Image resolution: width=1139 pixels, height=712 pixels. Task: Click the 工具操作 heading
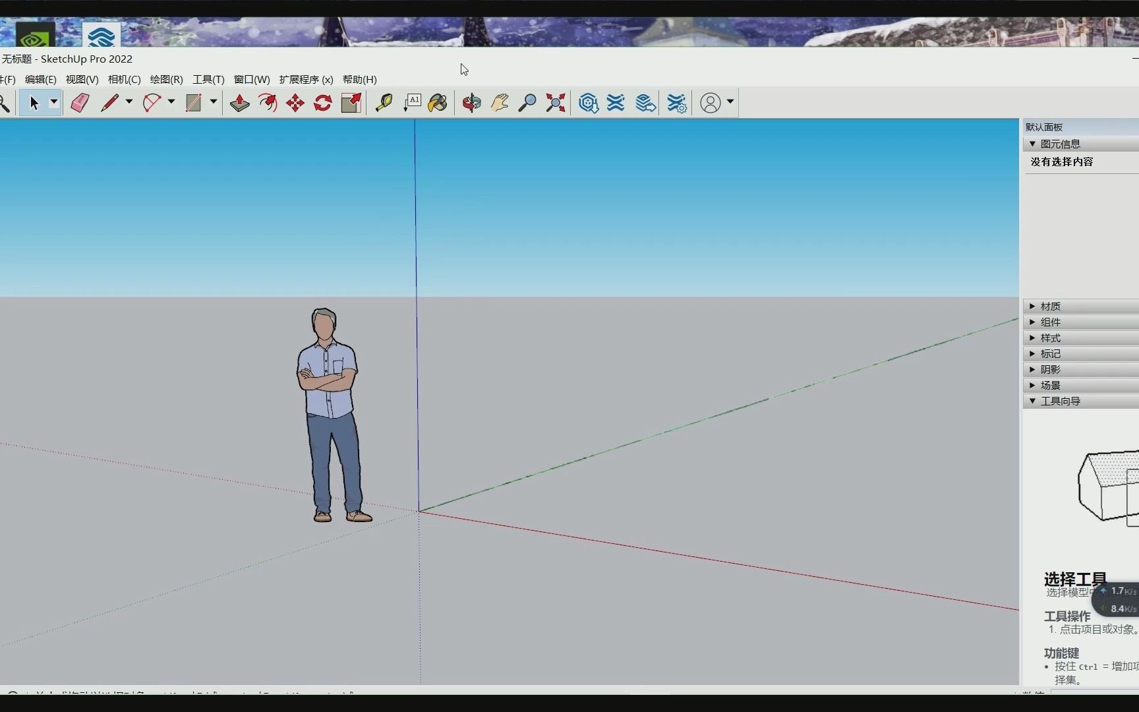click(1067, 616)
